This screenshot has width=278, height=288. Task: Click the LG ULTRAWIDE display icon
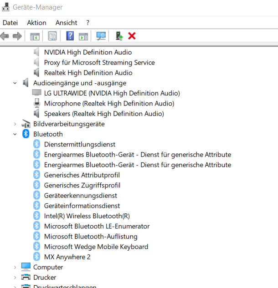(x=36, y=93)
